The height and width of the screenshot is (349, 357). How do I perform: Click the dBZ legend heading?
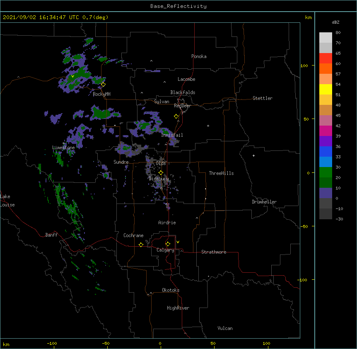point(335,22)
